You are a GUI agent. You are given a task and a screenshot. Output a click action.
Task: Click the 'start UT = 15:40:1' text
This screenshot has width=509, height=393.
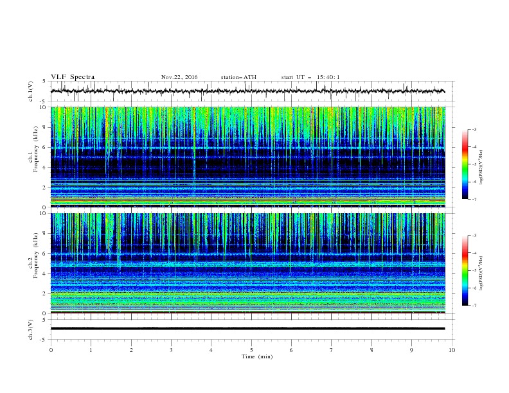point(310,77)
